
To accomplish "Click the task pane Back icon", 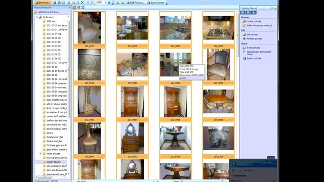I will click(243, 13).
